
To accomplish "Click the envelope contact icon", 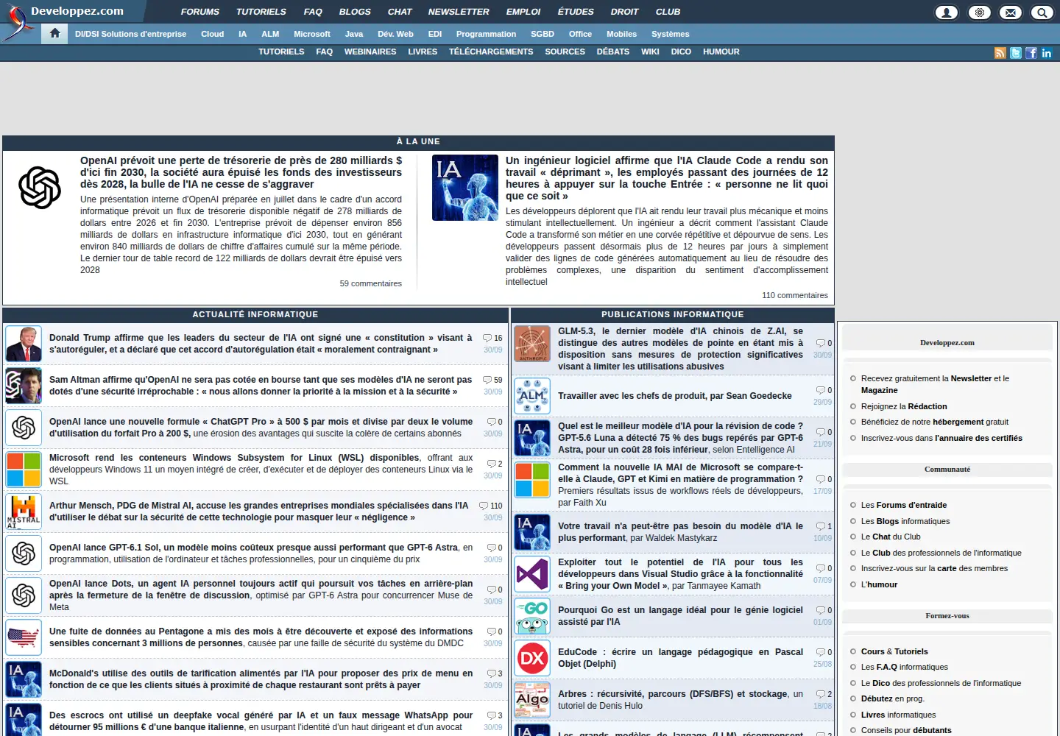I will point(1011,12).
